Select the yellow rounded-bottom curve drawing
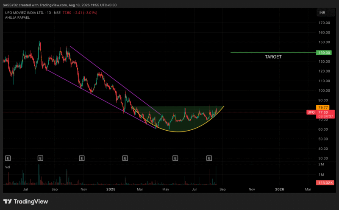The width and height of the screenshot is (339, 210). point(178,132)
